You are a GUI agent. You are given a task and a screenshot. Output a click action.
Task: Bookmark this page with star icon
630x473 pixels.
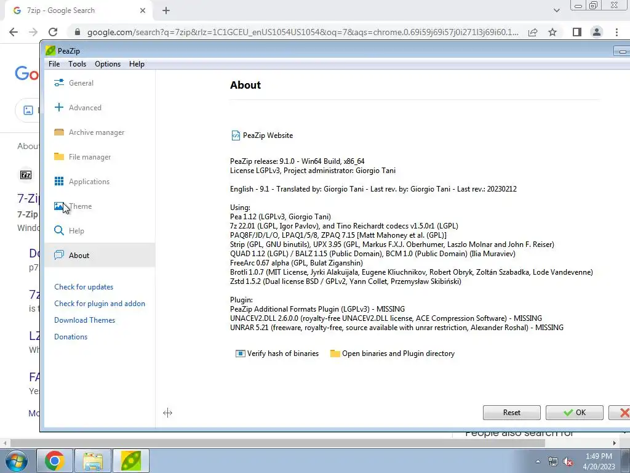coord(552,32)
